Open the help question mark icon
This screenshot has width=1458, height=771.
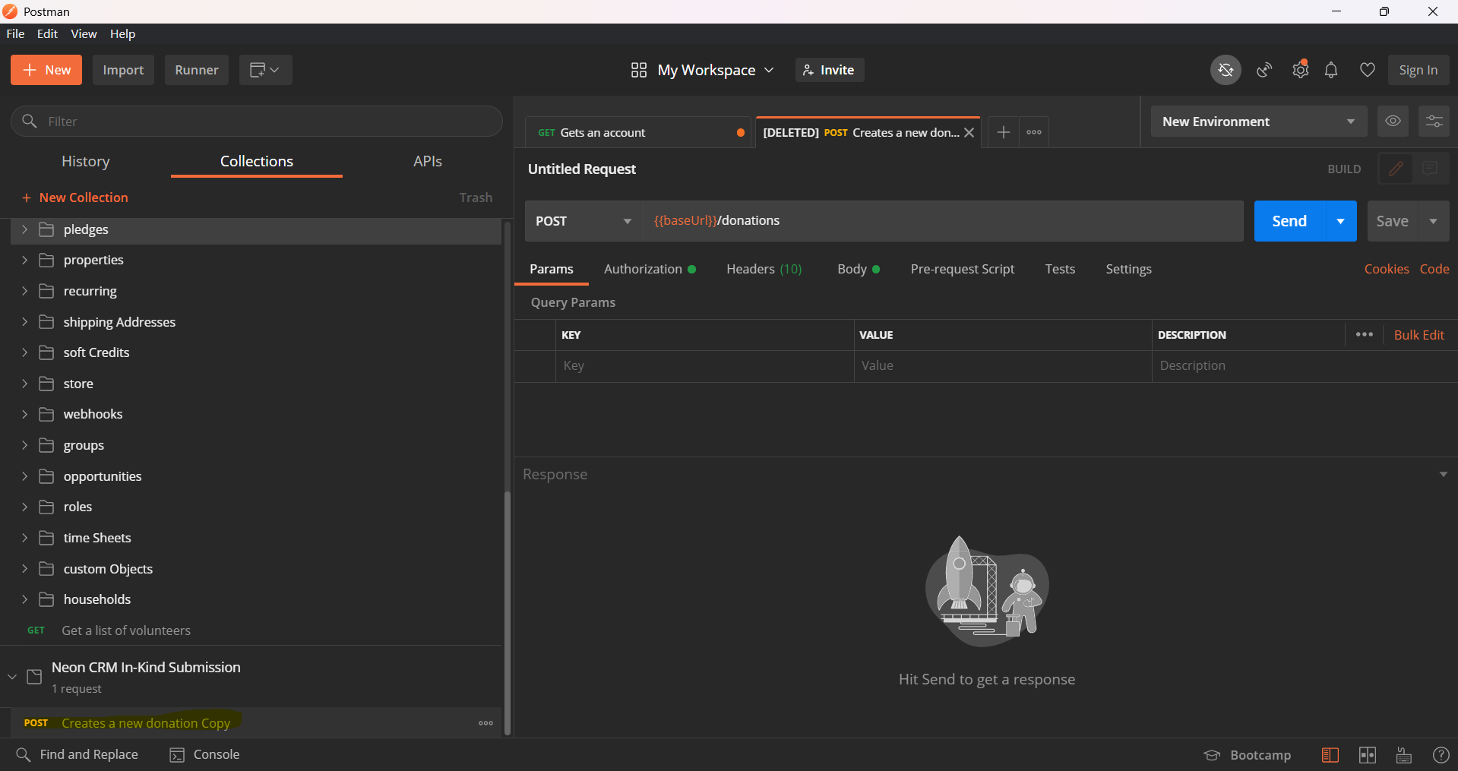pyautogui.click(x=1440, y=755)
